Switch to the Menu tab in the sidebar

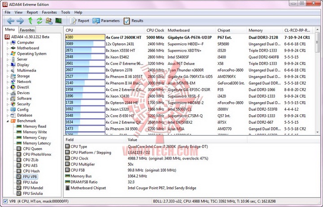[x=10, y=30]
